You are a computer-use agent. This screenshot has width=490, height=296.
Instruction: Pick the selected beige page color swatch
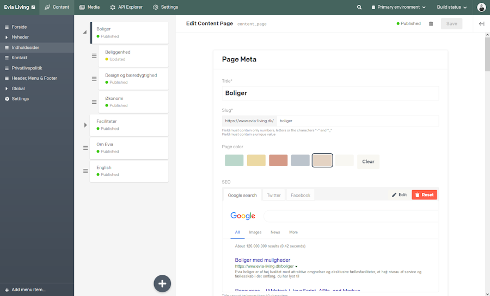tap(322, 160)
